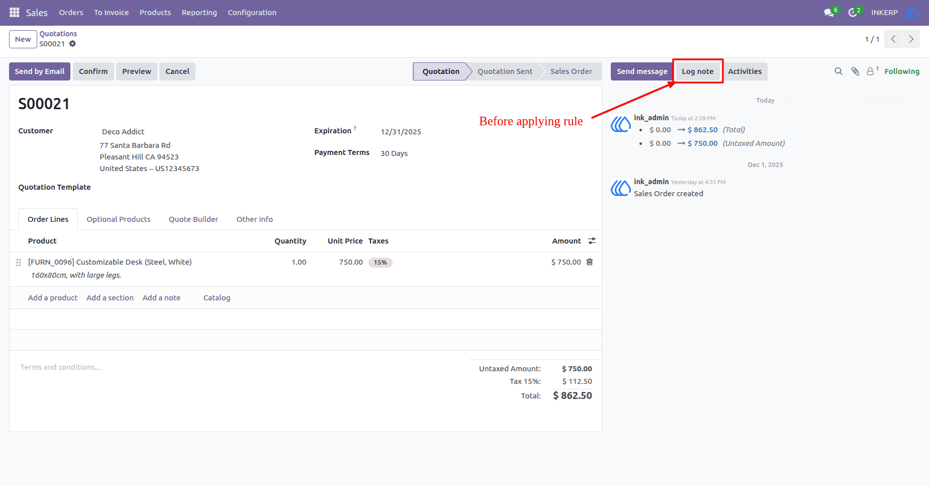Open the user avatar menu beside INKERP
Image resolution: width=929 pixels, height=486 pixels.
pos(911,13)
